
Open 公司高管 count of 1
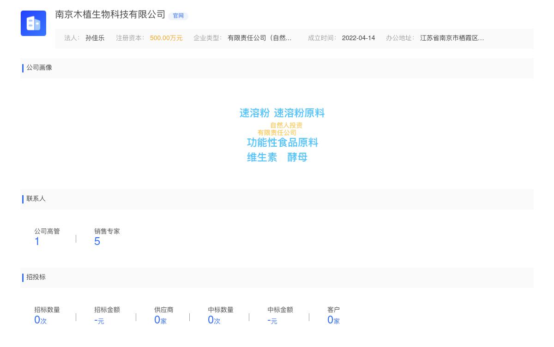tap(37, 241)
